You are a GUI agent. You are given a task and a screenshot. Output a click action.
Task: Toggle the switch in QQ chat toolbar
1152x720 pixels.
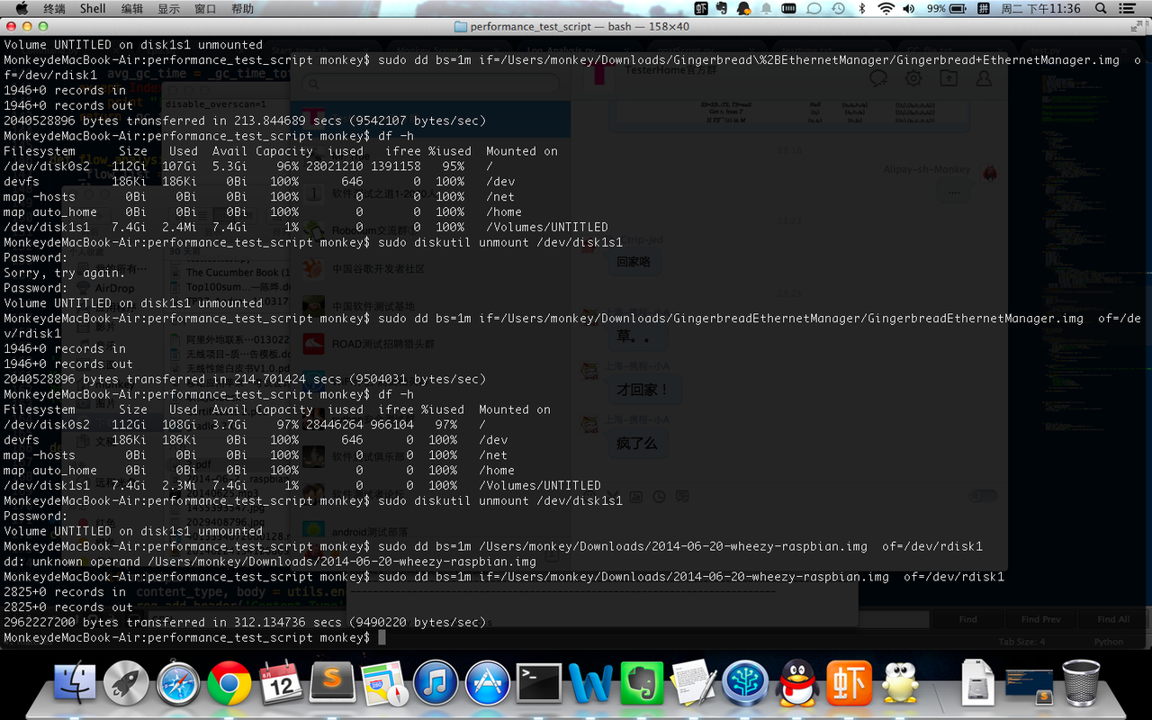pos(983,496)
